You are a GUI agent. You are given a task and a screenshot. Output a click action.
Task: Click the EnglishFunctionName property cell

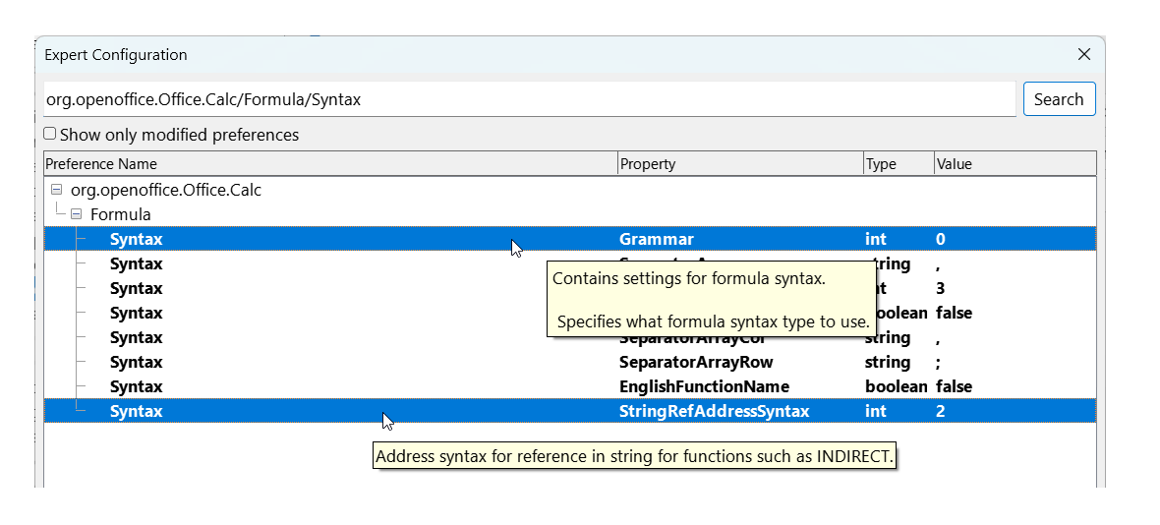point(704,386)
